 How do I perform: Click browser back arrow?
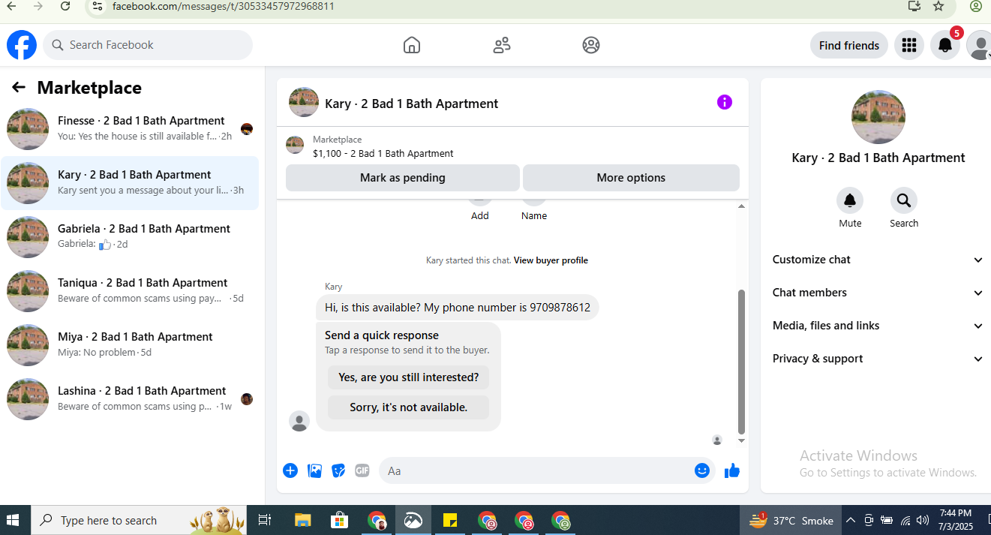(x=11, y=6)
